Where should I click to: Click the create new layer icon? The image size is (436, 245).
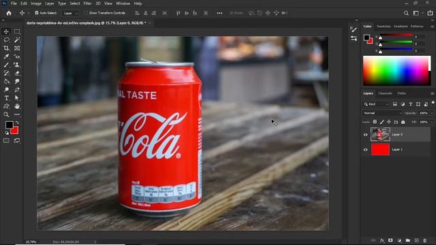(416, 240)
